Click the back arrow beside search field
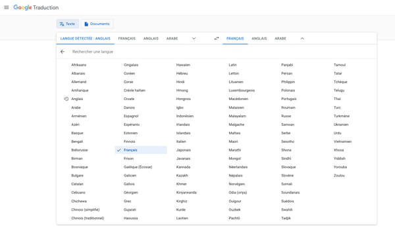 [x=63, y=51]
